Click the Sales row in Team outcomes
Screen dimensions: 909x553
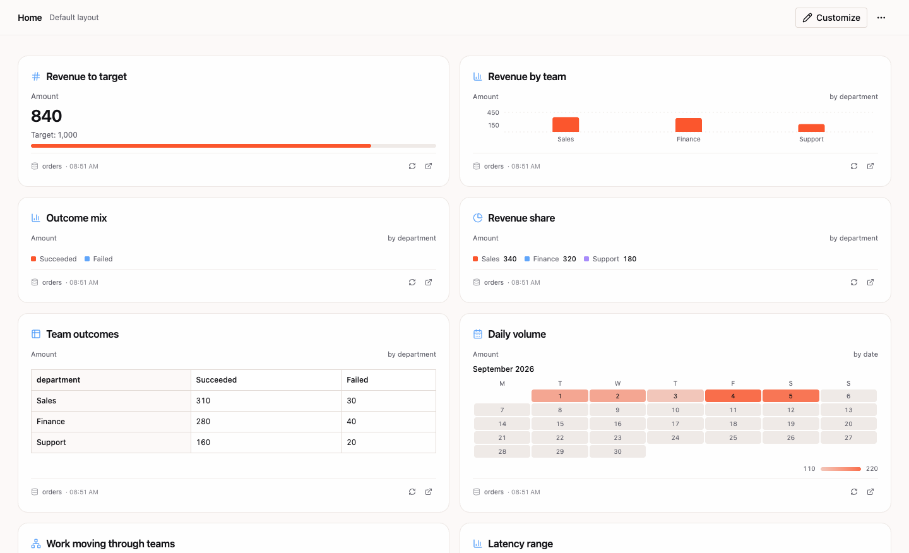click(234, 401)
